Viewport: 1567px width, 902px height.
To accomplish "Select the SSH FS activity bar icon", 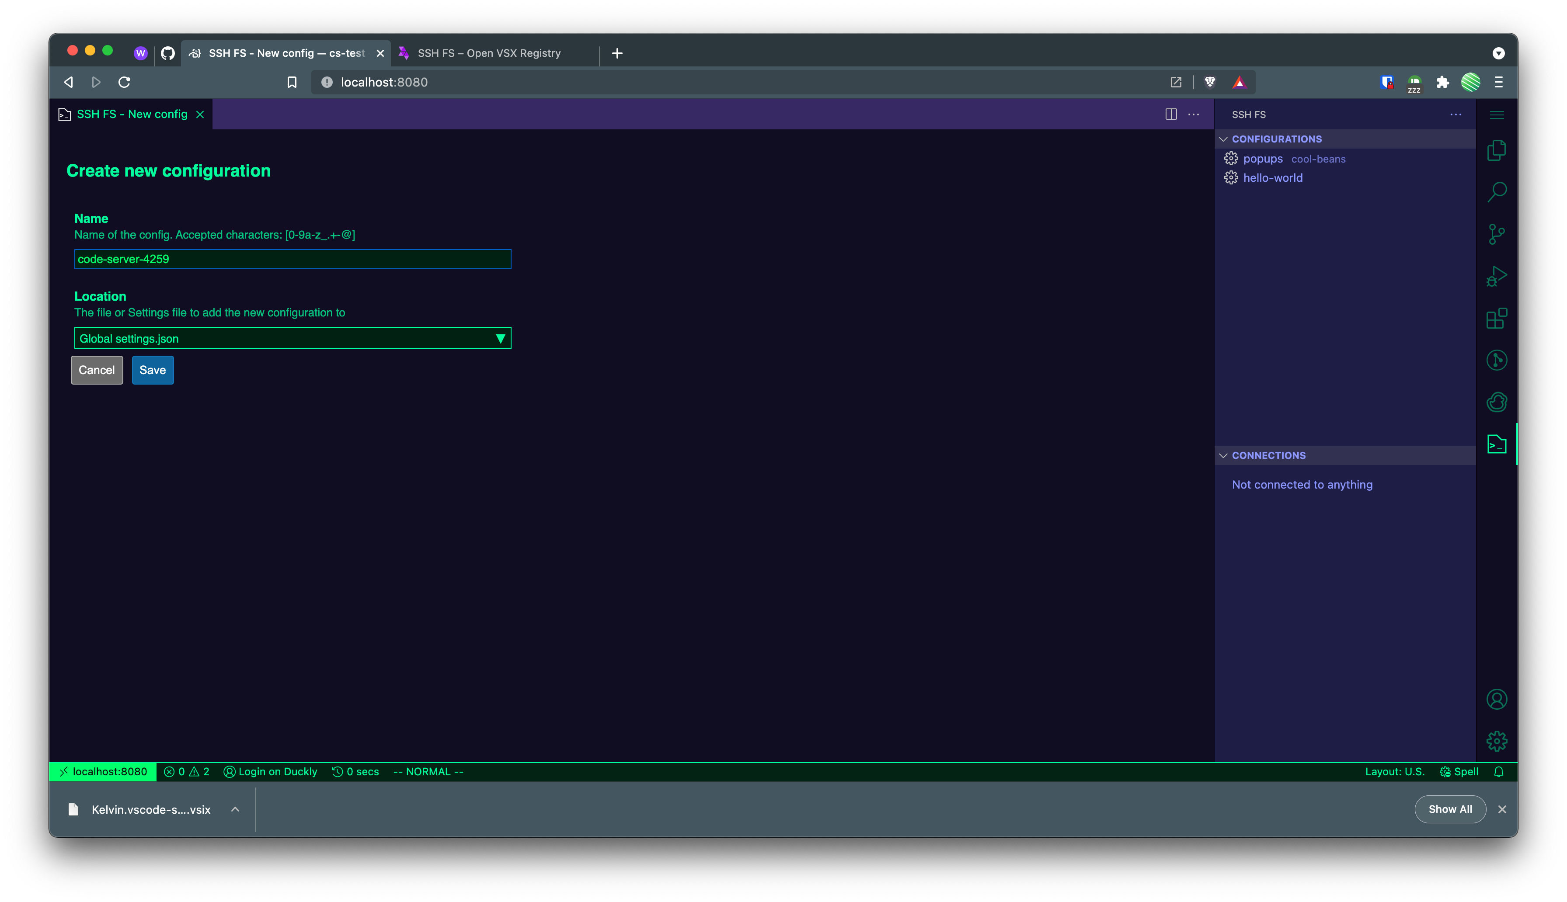I will (1497, 444).
